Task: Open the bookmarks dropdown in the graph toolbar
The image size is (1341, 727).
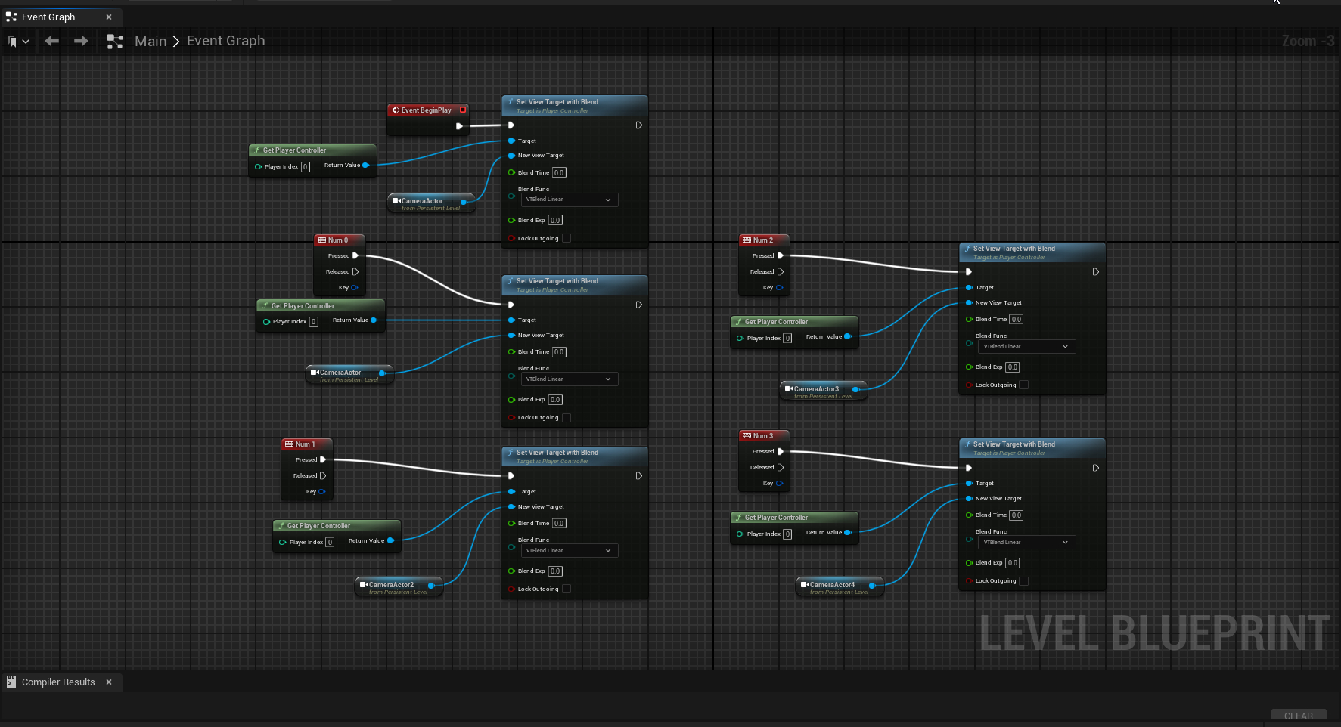Action: click(x=18, y=42)
